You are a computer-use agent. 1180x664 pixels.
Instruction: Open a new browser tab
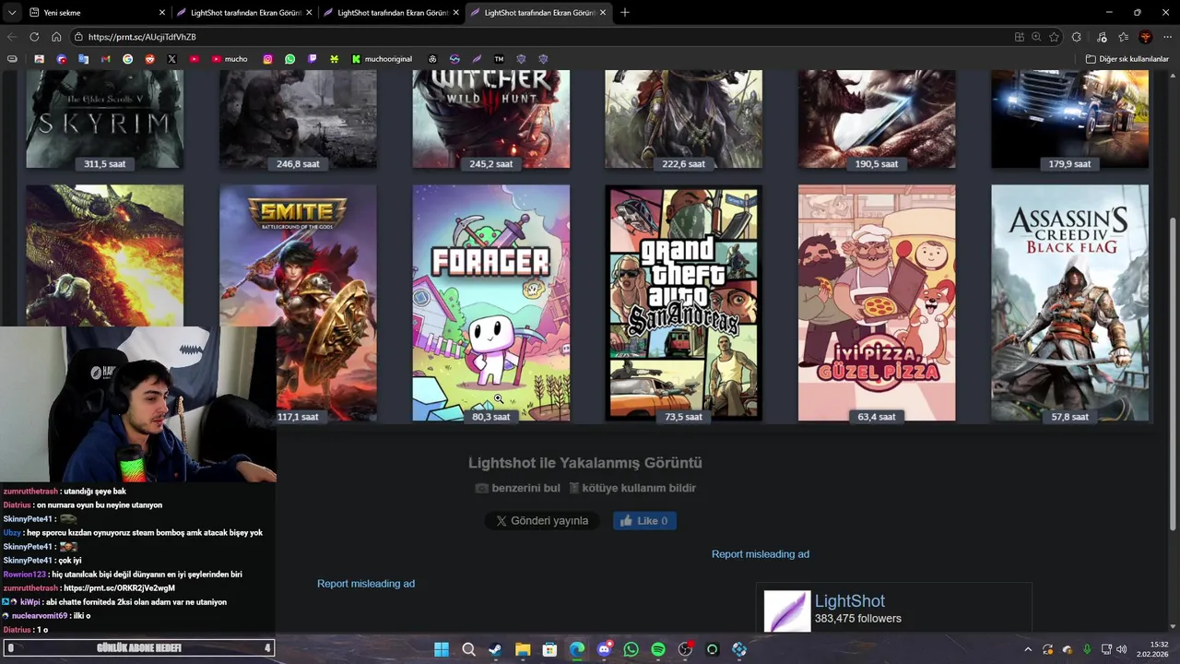point(625,13)
